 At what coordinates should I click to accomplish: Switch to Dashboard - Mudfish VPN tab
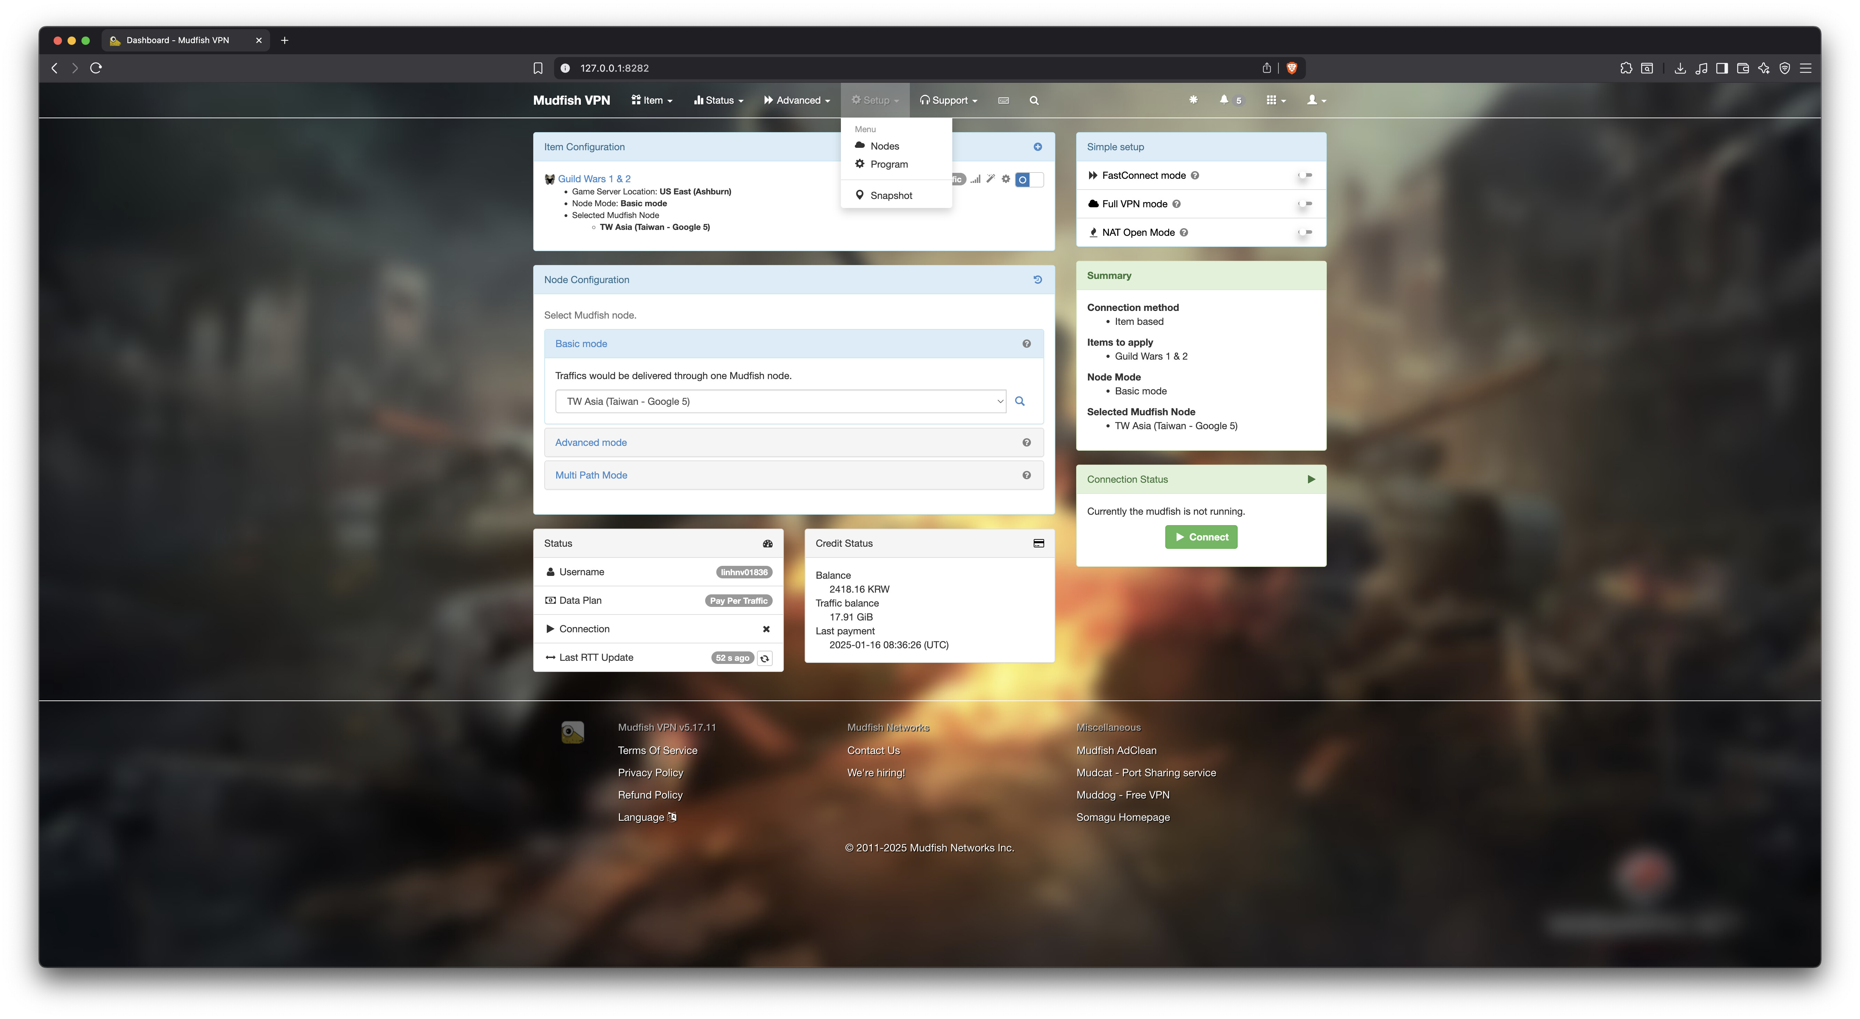click(x=186, y=40)
